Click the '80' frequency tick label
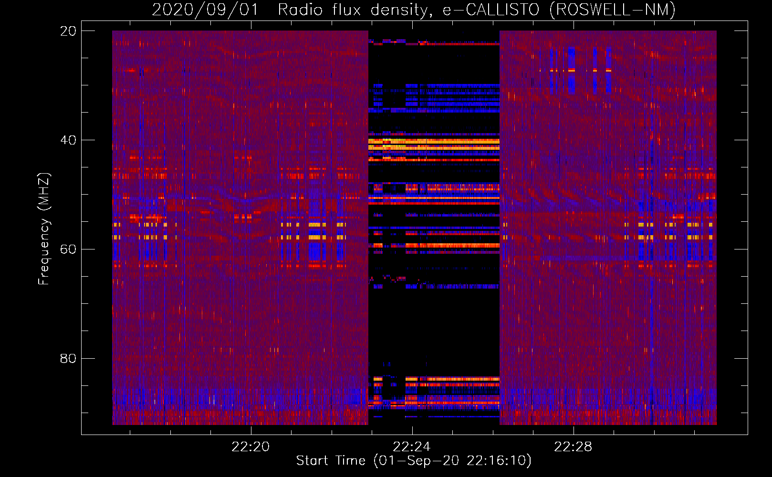 (68, 359)
